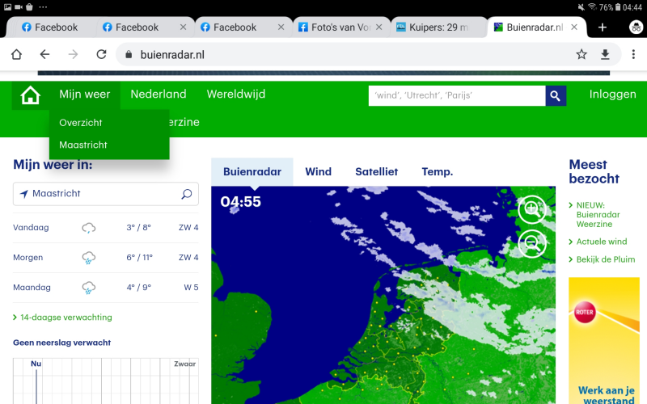Reload the buienradar.nl page
The image size is (647, 404).
(x=102, y=54)
